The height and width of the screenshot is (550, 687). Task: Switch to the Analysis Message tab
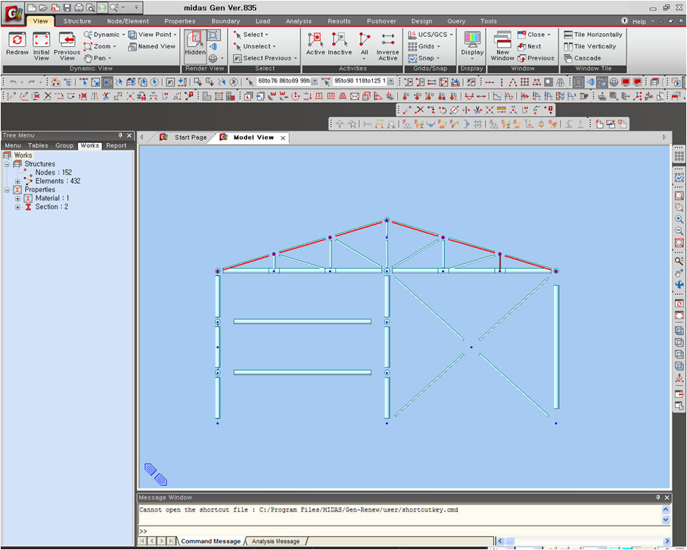click(x=275, y=541)
